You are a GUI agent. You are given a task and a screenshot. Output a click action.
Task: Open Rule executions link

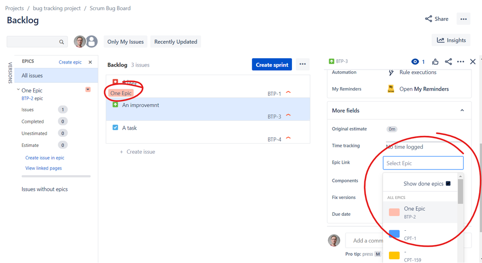[418, 72]
